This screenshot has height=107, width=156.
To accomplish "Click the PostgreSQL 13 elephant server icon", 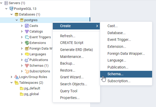I will (11, 9).
